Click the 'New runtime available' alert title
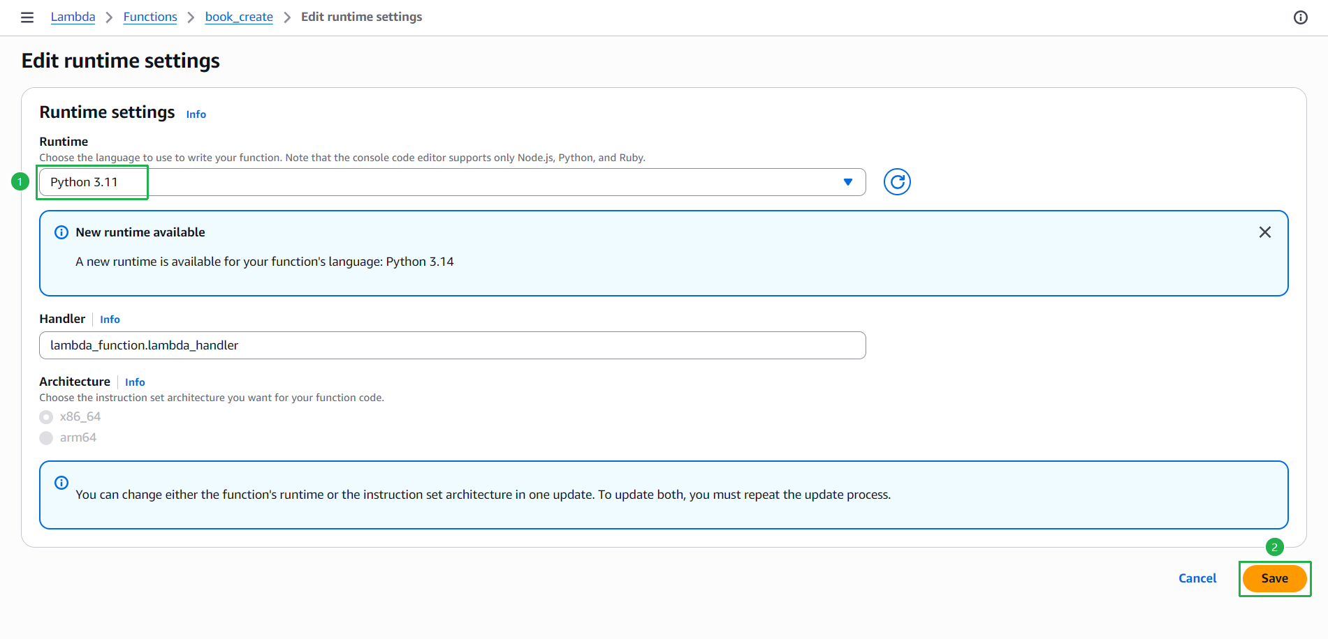Screen dimensions: 1328x639 (140, 232)
